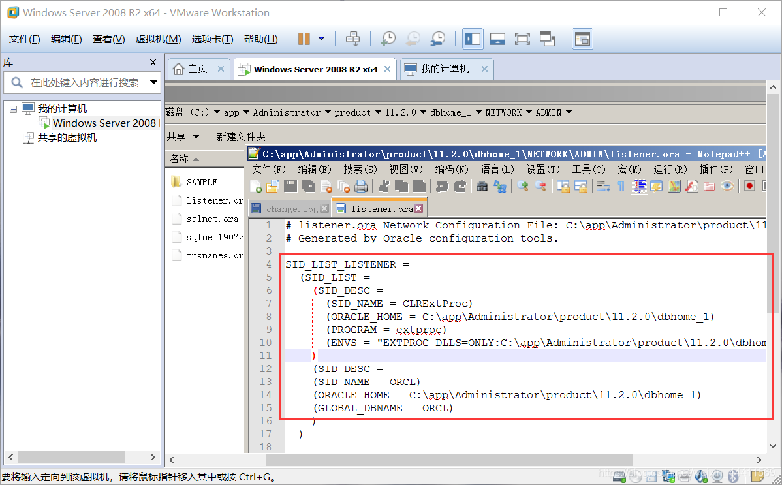Image resolution: width=782 pixels, height=485 pixels.
Task: Click the 新建文件夹 button
Action: 241,136
